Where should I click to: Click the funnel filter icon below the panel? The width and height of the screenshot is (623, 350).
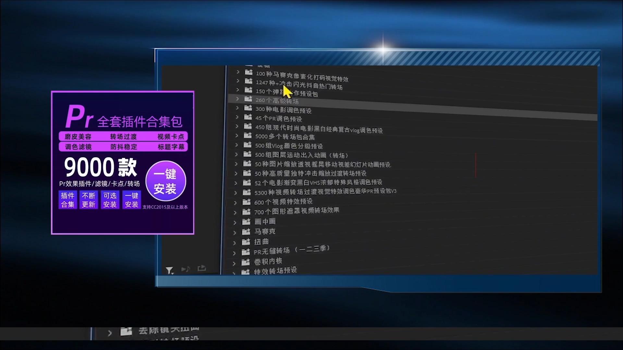(169, 270)
